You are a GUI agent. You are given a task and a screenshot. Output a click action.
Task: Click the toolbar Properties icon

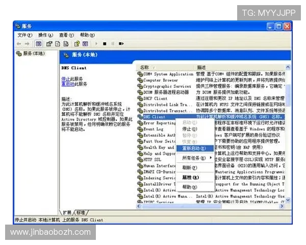tap(49, 44)
